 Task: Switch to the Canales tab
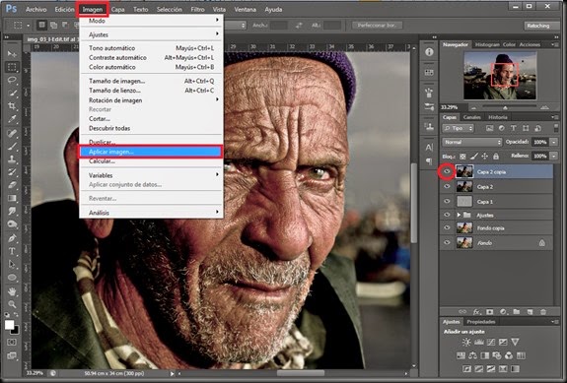pyautogui.click(x=472, y=117)
